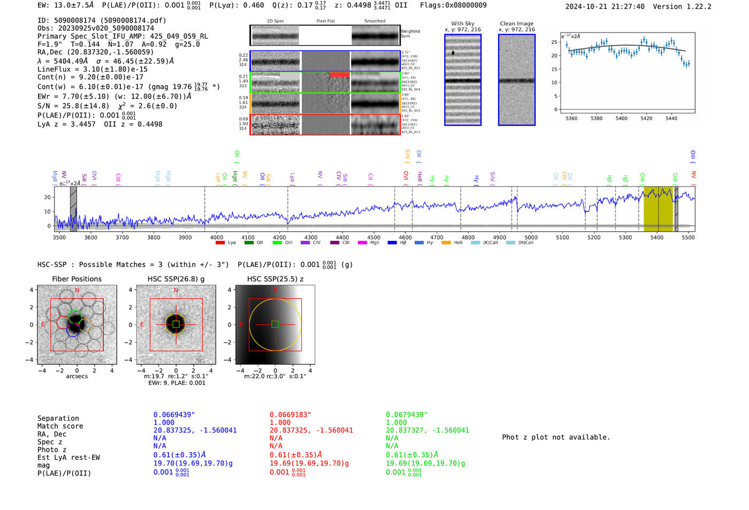This screenshot has width=749, height=510.
Task: Click the m:22.0 rc:3.0" s:0.1" caption
Action: (275, 376)
